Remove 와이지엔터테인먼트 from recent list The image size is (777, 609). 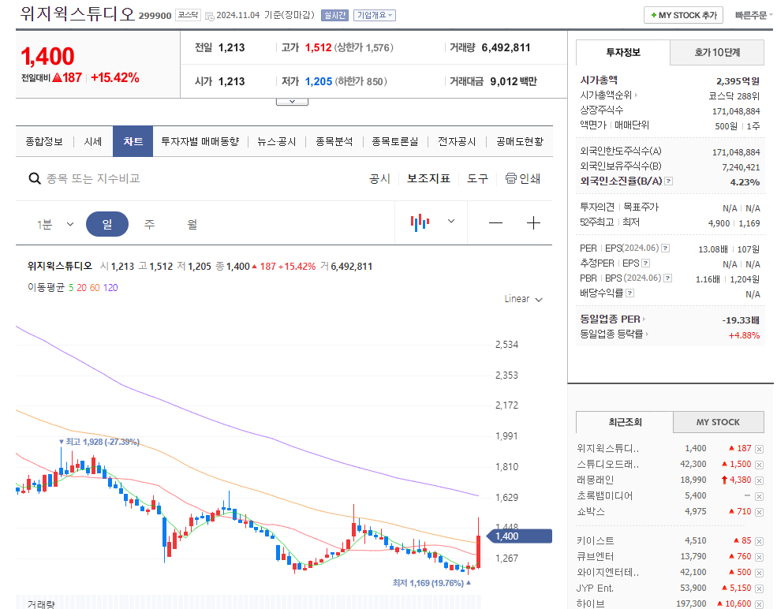pyautogui.click(x=759, y=573)
